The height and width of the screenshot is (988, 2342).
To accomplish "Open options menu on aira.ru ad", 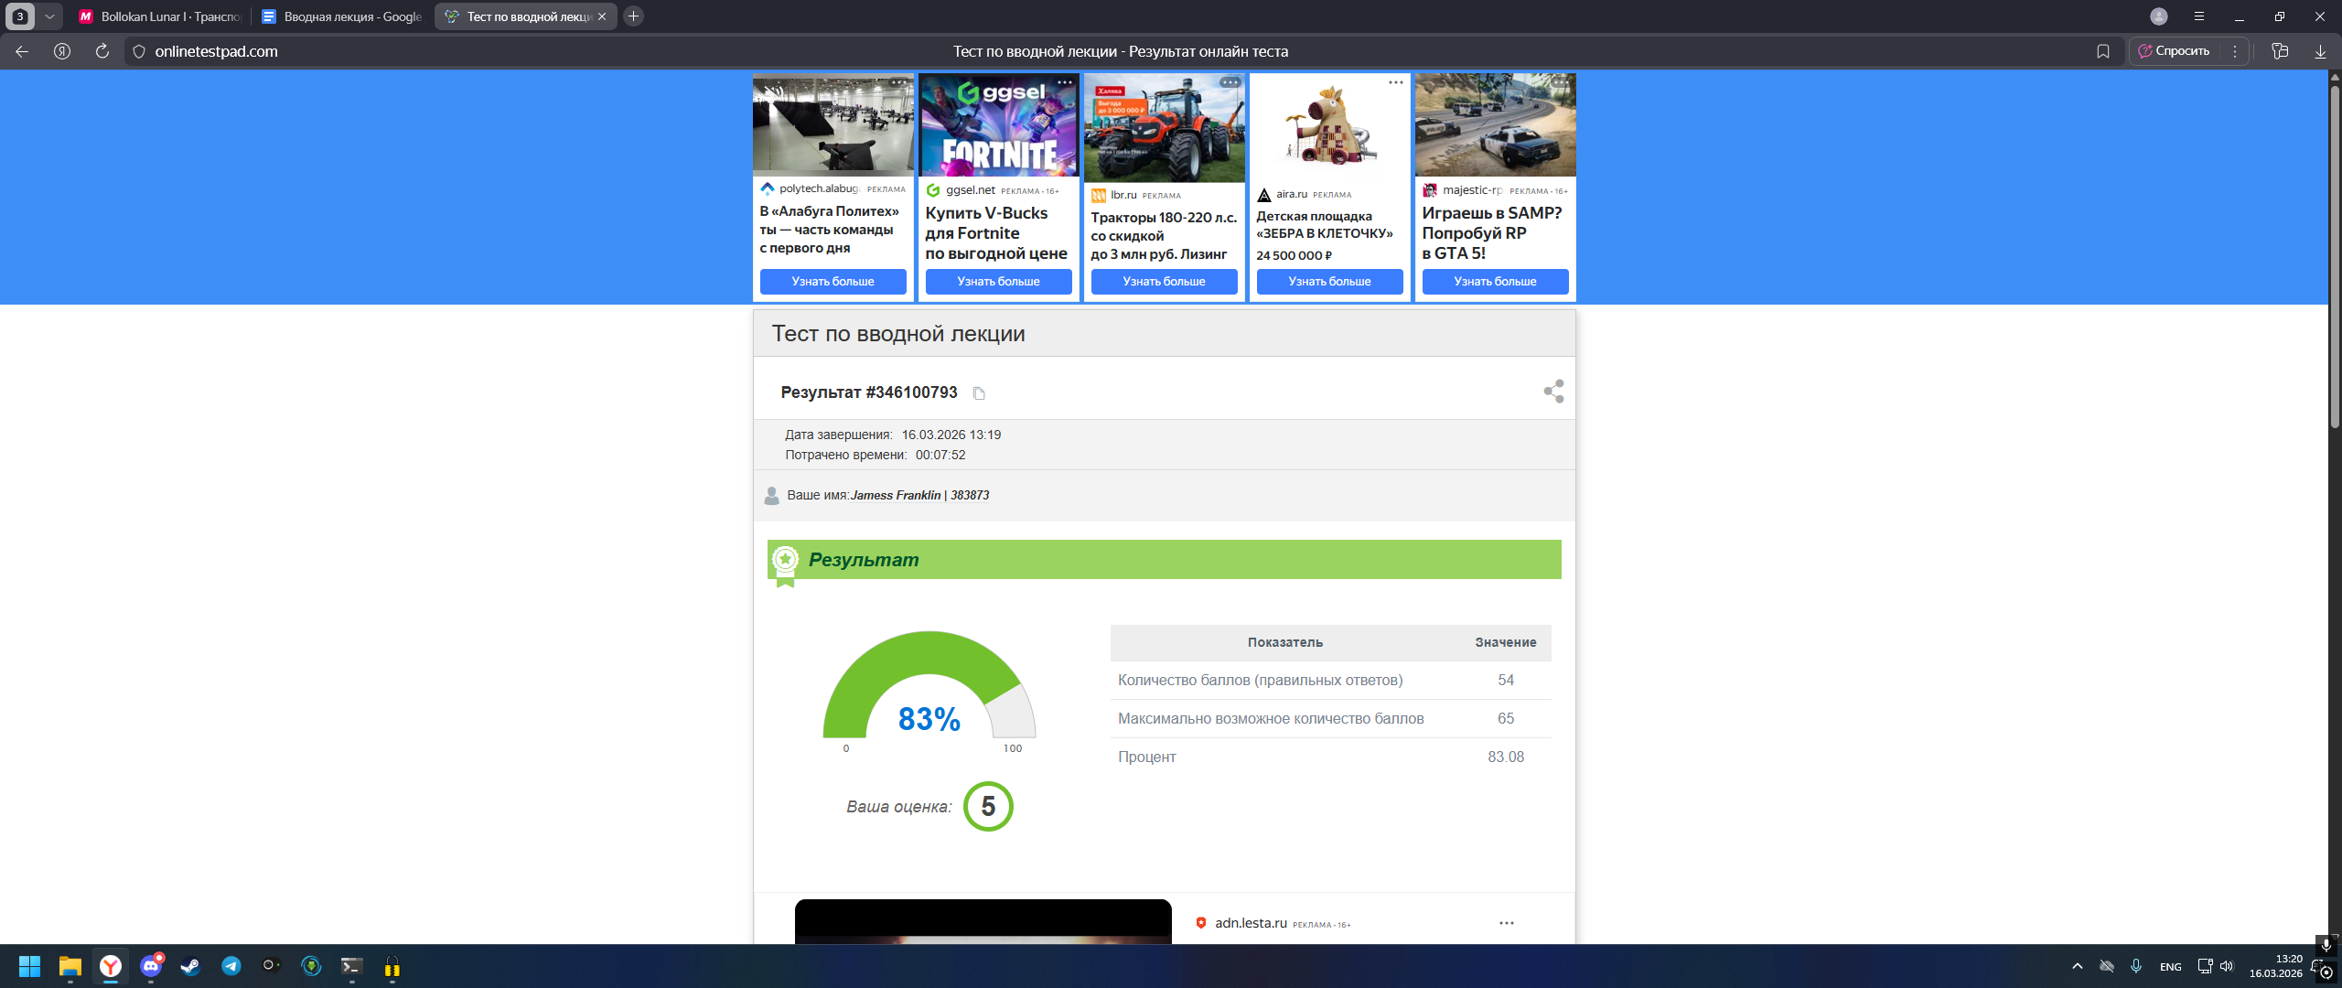I will coord(1395,82).
